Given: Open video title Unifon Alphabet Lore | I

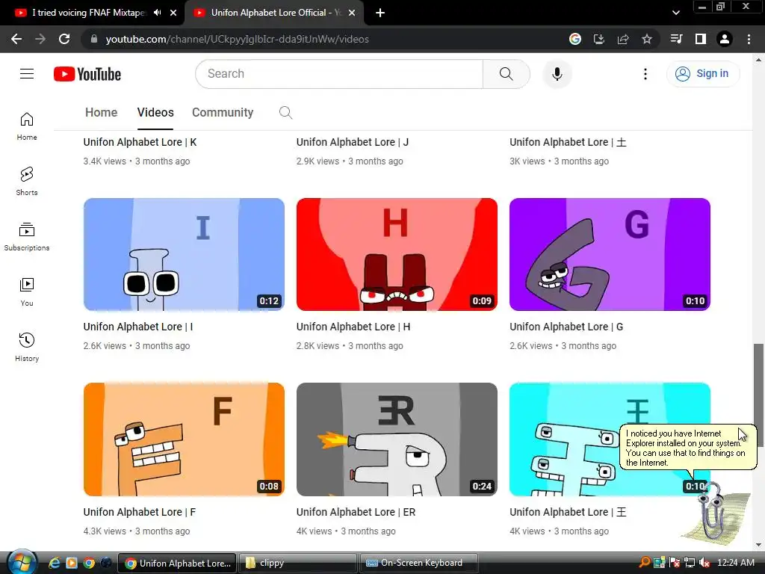Looking at the screenshot, I should pyautogui.click(x=138, y=327).
